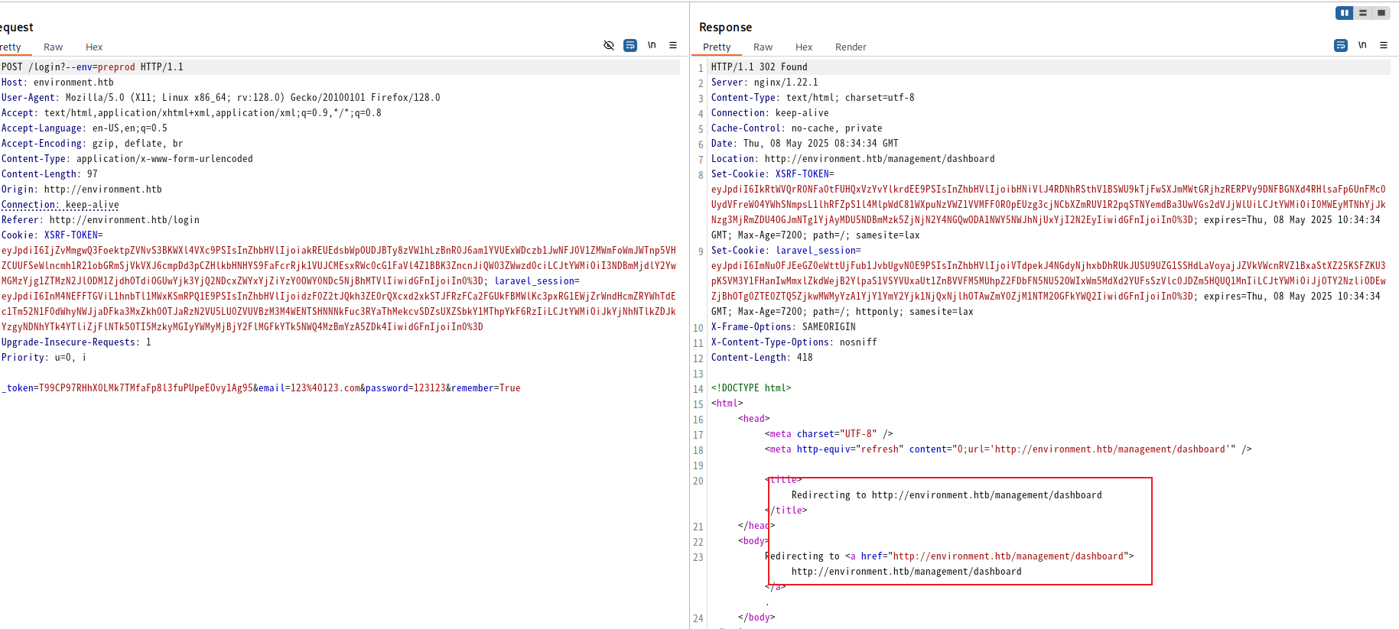
Task: Click the 'Origin: http://environment.htb' line
Action: [x=82, y=190]
